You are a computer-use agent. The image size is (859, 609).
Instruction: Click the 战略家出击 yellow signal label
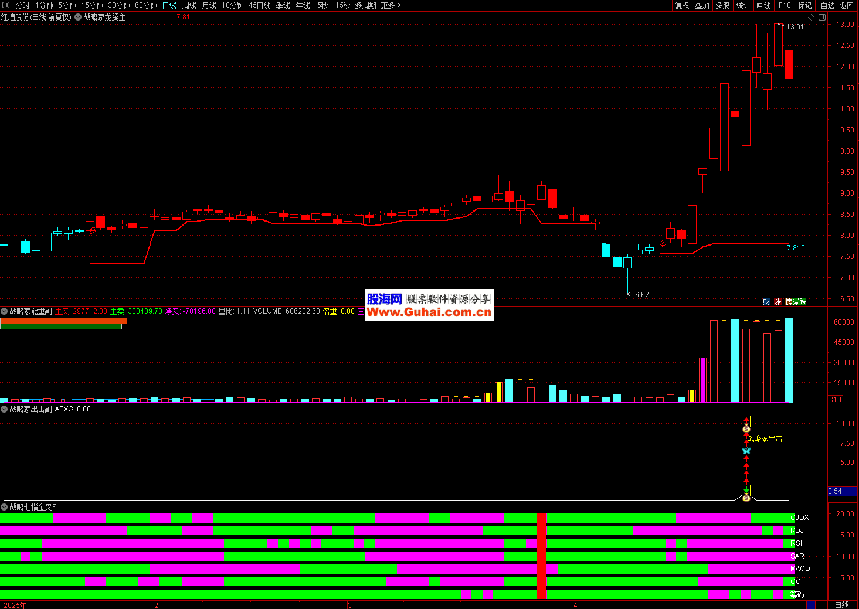point(765,438)
